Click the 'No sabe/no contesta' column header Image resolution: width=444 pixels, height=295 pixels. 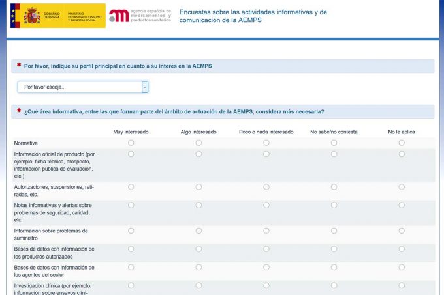point(334,132)
